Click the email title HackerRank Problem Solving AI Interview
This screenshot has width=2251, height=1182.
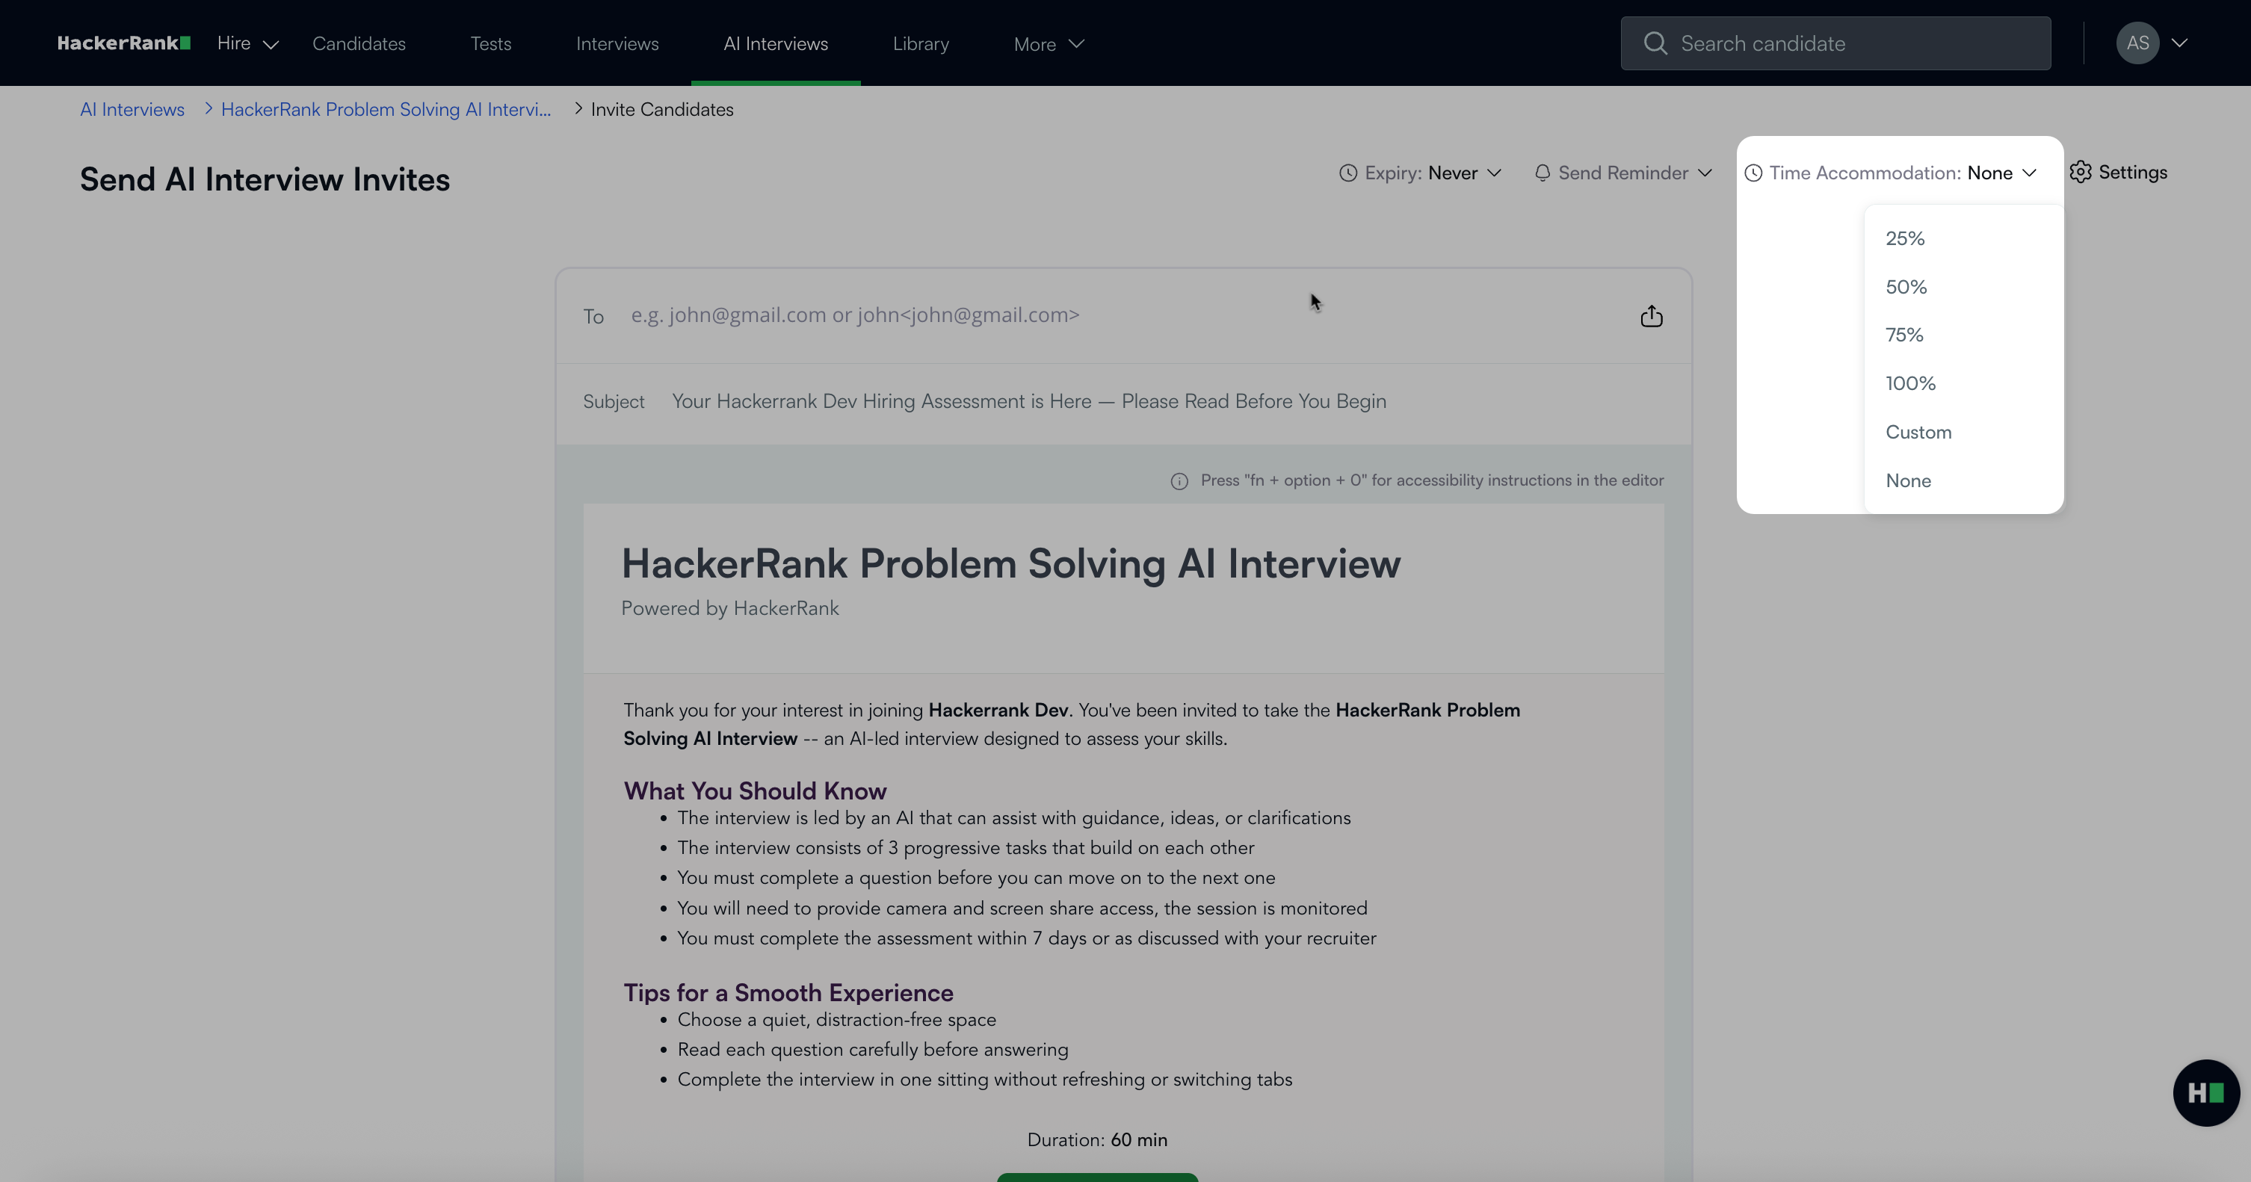1011,563
